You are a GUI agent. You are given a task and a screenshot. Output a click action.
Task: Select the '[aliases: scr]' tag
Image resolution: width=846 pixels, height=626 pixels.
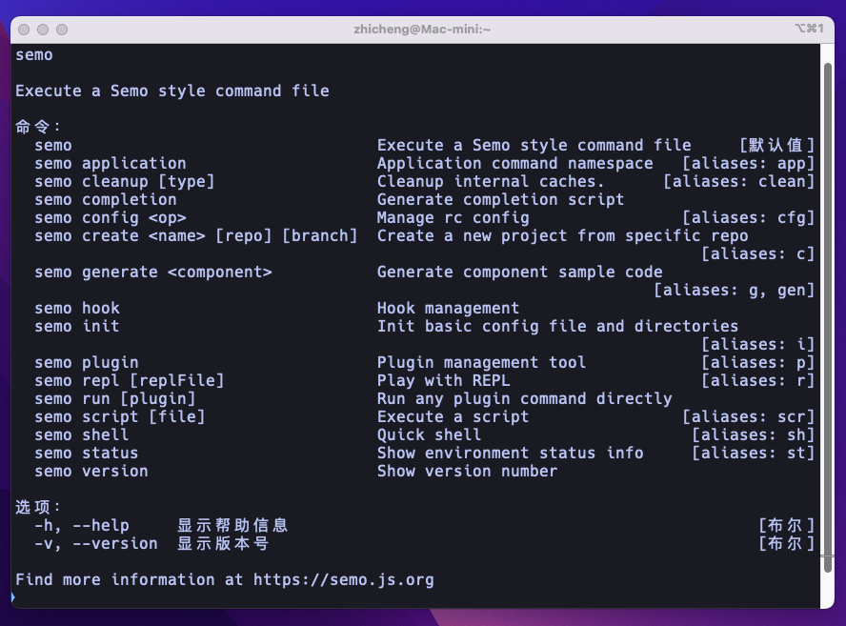[x=748, y=416]
